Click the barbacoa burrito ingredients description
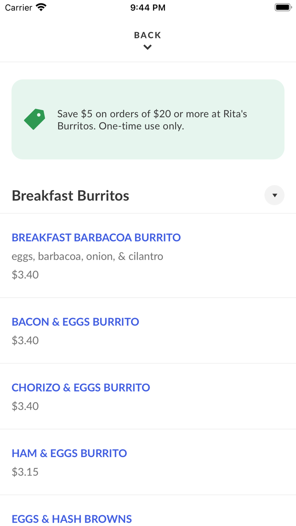Screen dimensions: 296x526 pos(87,256)
